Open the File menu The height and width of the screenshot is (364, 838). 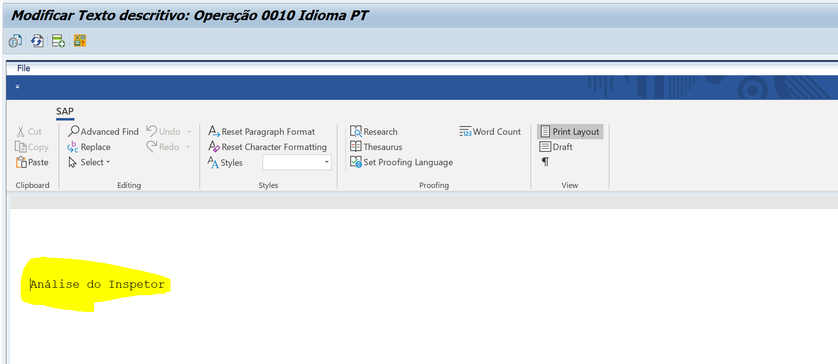24,68
